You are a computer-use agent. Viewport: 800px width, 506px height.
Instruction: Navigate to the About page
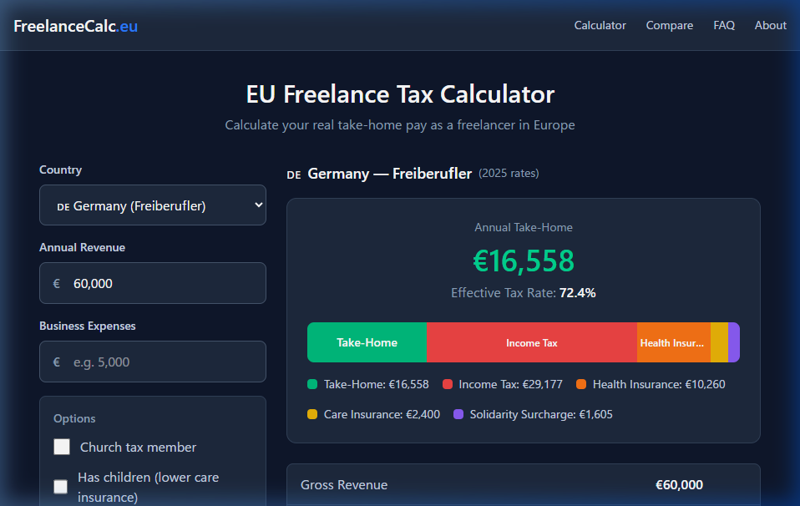click(x=770, y=25)
